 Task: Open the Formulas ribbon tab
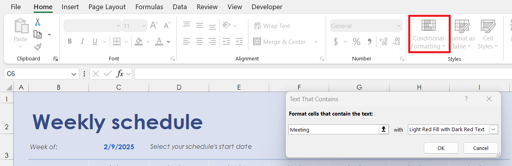tap(149, 7)
